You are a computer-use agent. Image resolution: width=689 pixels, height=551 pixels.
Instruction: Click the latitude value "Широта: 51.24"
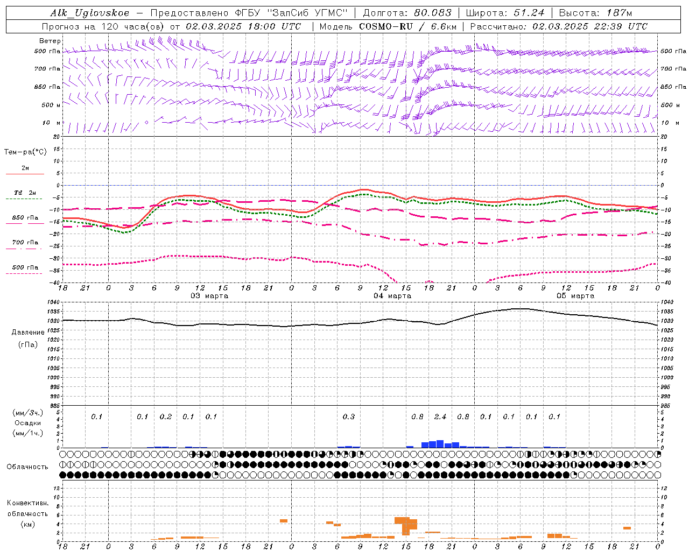(505, 13)
